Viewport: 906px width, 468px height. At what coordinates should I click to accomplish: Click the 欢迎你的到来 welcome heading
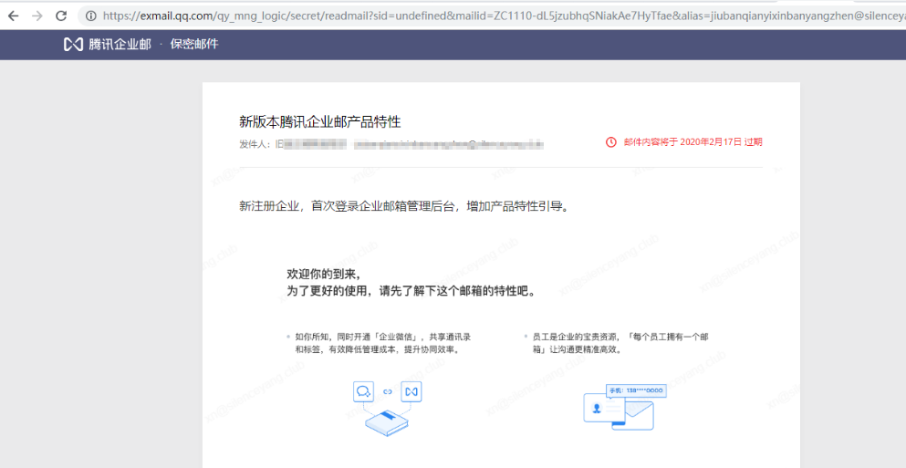point(323,274)
